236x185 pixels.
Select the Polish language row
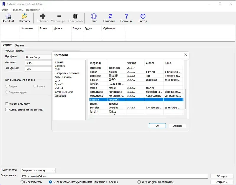click(136, 88)
